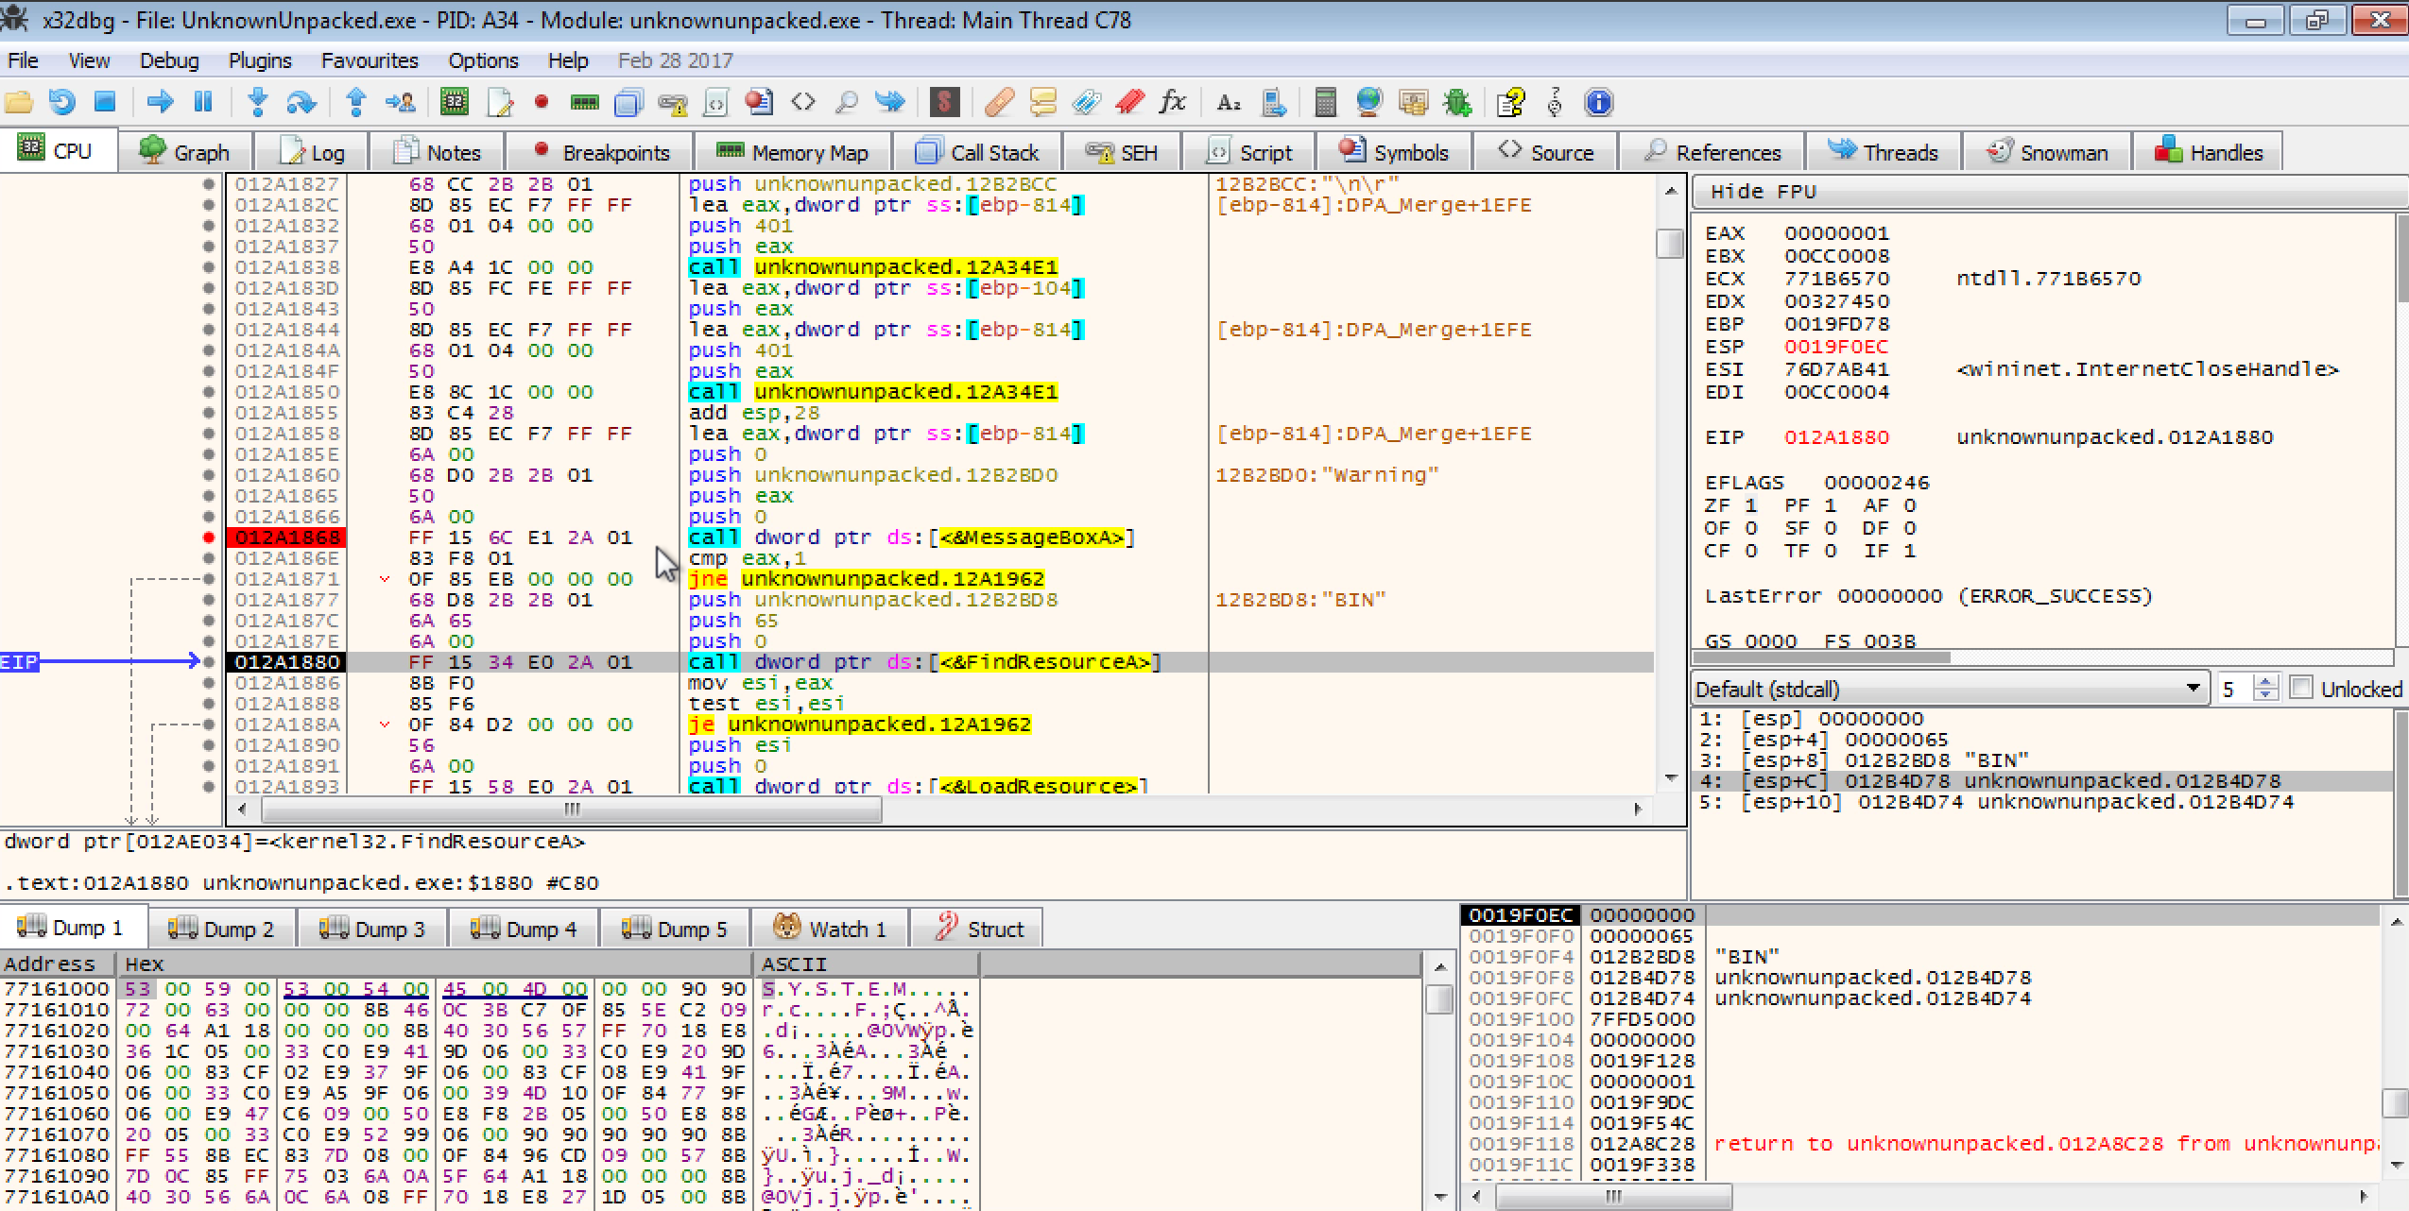
Task: Open the calculator toolbar icon
Action: (x=1325, y=102)
